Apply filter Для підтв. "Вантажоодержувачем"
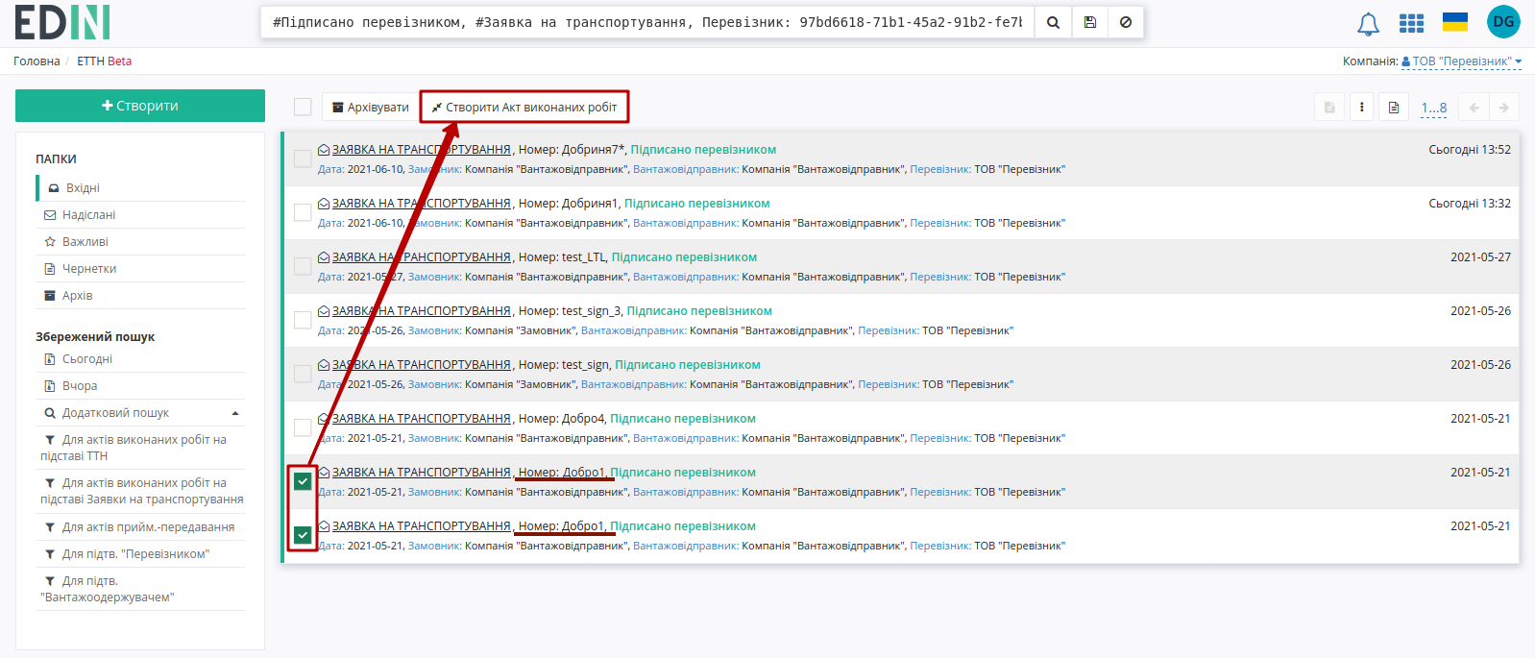Screen dimensions: 1535x658 (140, 589)
